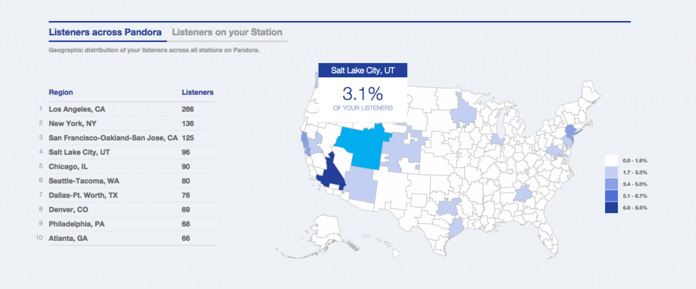Click the Listeners column header
696x289 pixels.
coord(198,93)
